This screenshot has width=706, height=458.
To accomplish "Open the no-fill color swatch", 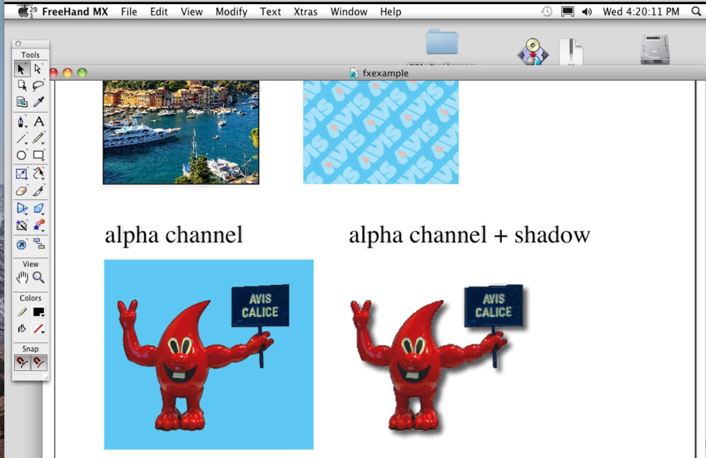I will coord(39,329).
